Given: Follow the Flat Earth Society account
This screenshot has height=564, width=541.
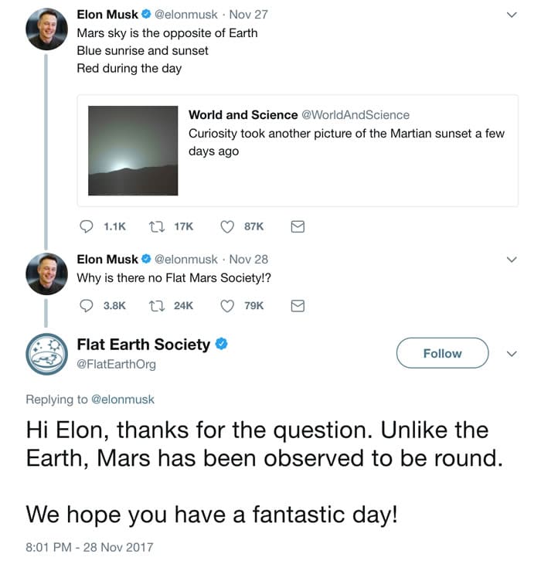Looking at the screenshot, I should pos(442,353).
